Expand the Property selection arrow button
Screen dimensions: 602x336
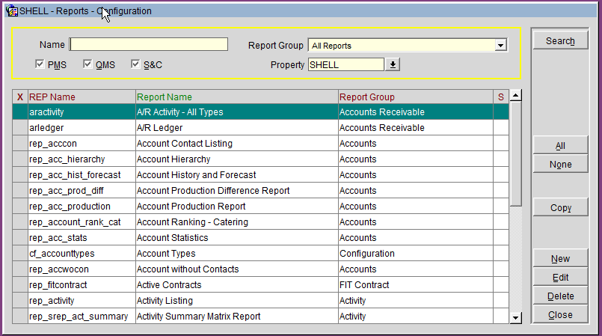(393, 65)
